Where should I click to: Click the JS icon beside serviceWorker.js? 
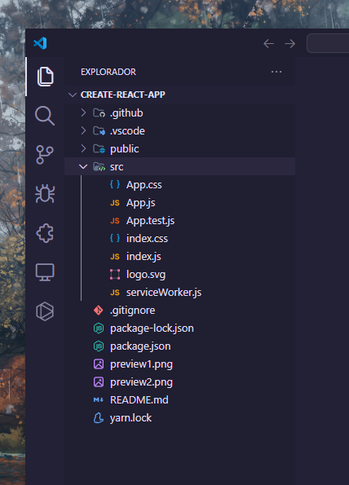coord(115,293)
